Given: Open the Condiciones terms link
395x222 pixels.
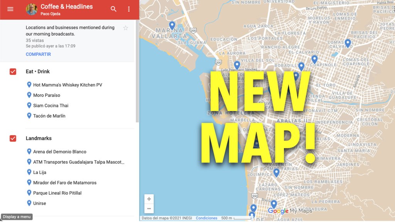Looking at the screenshot, I should [x=206, y=218].
